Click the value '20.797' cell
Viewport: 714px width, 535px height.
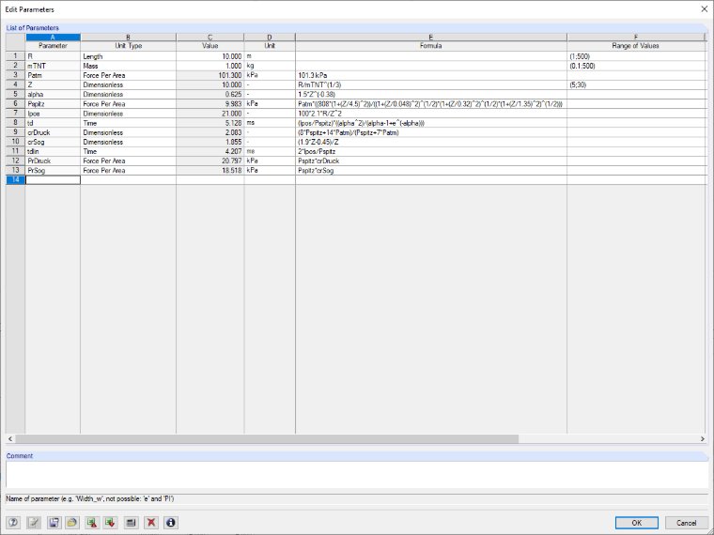pyautogui.click(x=210, y=161)
